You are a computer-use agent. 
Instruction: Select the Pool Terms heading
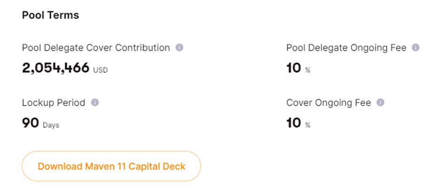tap(50, 15)
